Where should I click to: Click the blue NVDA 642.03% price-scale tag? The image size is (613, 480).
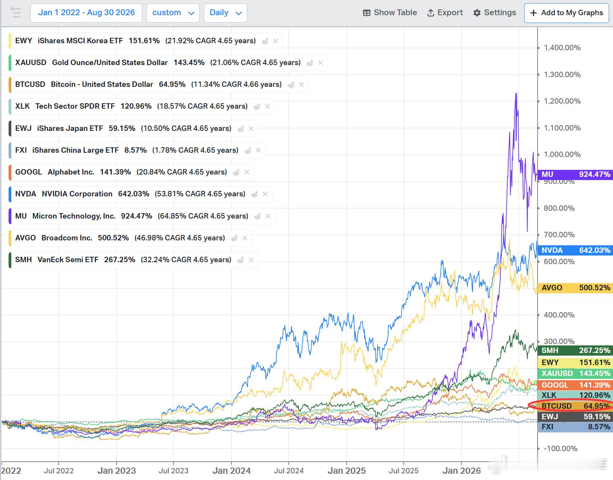pyautogui.click(x=575, y=250)
